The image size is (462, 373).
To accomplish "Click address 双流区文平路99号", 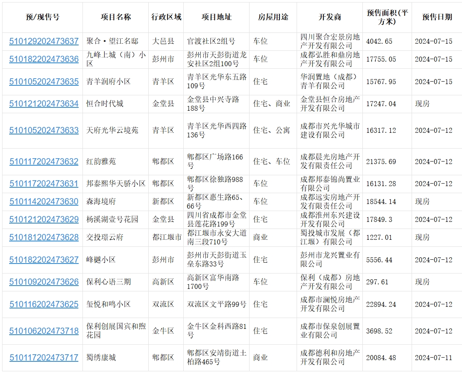I will coord(217,304).
